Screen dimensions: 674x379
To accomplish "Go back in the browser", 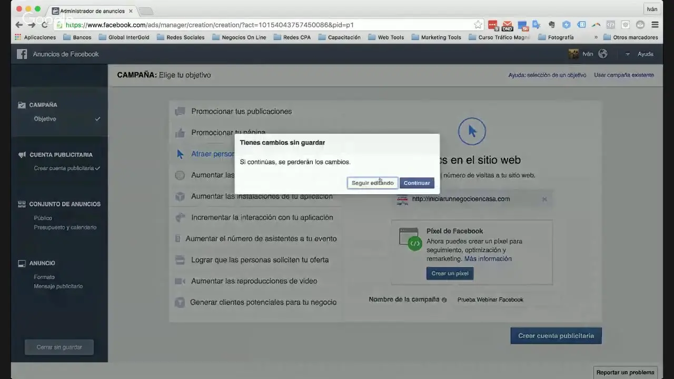I will [19, 25].
